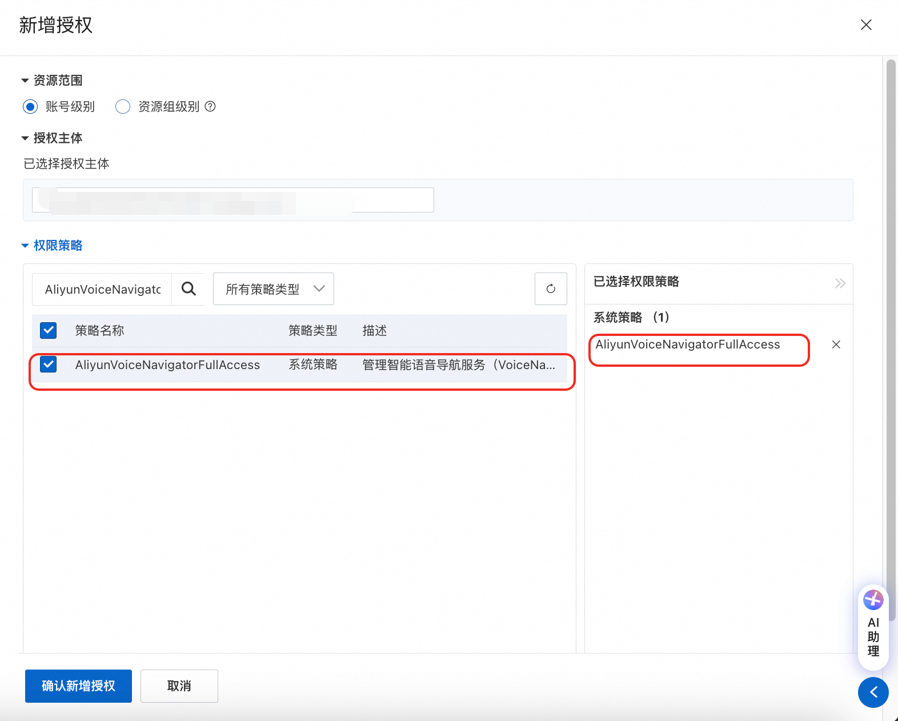Click AliyunVoiceNavigatorFullAccess in selected policies list
Viewport: 898px width, 721px height.
coord(688,345)
